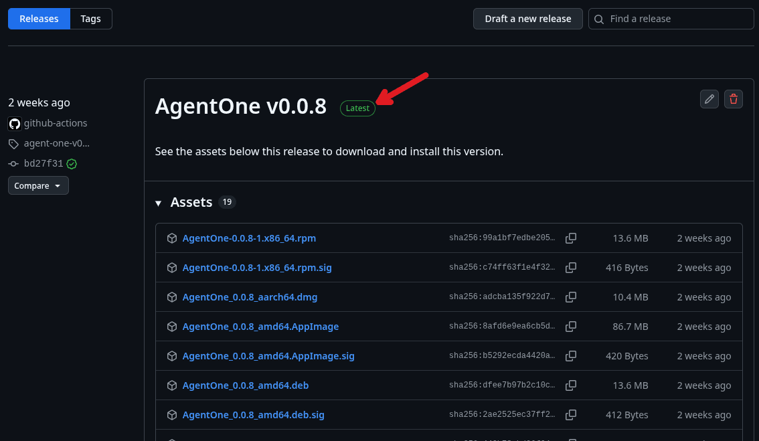Click the magnifier icon in the release search box

[599, 19]
